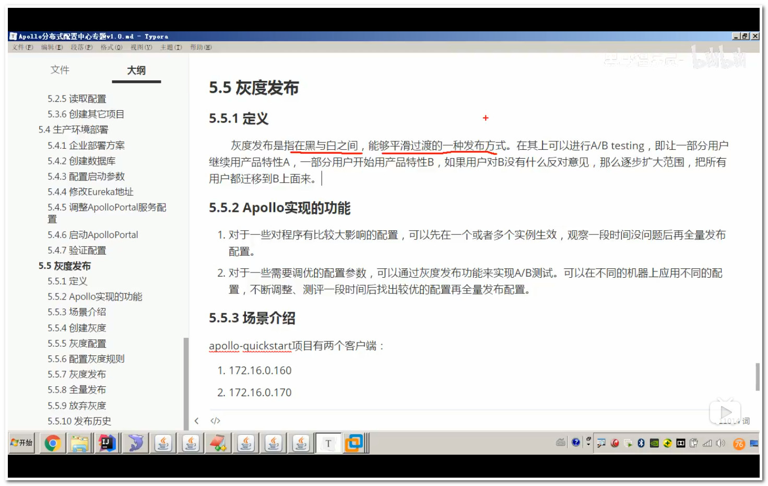Image resolution: width=768 pixels, height=486 pixels.
Task: Select outline item 5.4.6 启动ApolloPortal
Action: [x=93, y=235]
